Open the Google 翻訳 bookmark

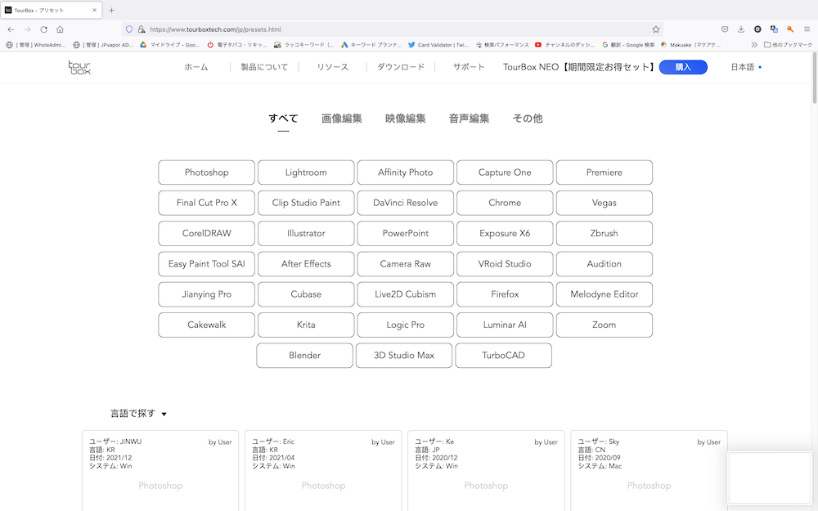628,45
